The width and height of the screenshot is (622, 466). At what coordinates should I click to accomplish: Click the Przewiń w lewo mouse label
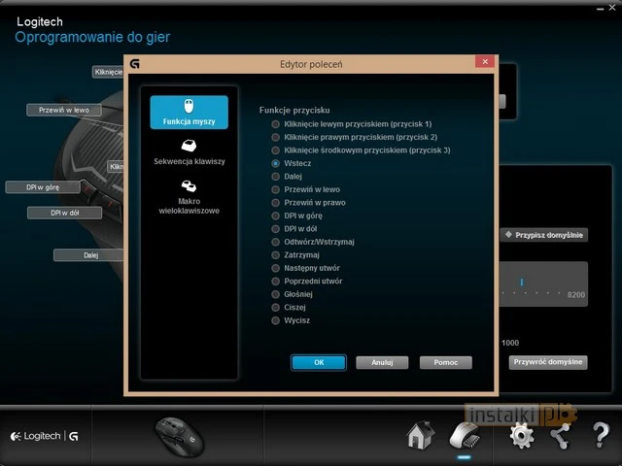point(64,110)
